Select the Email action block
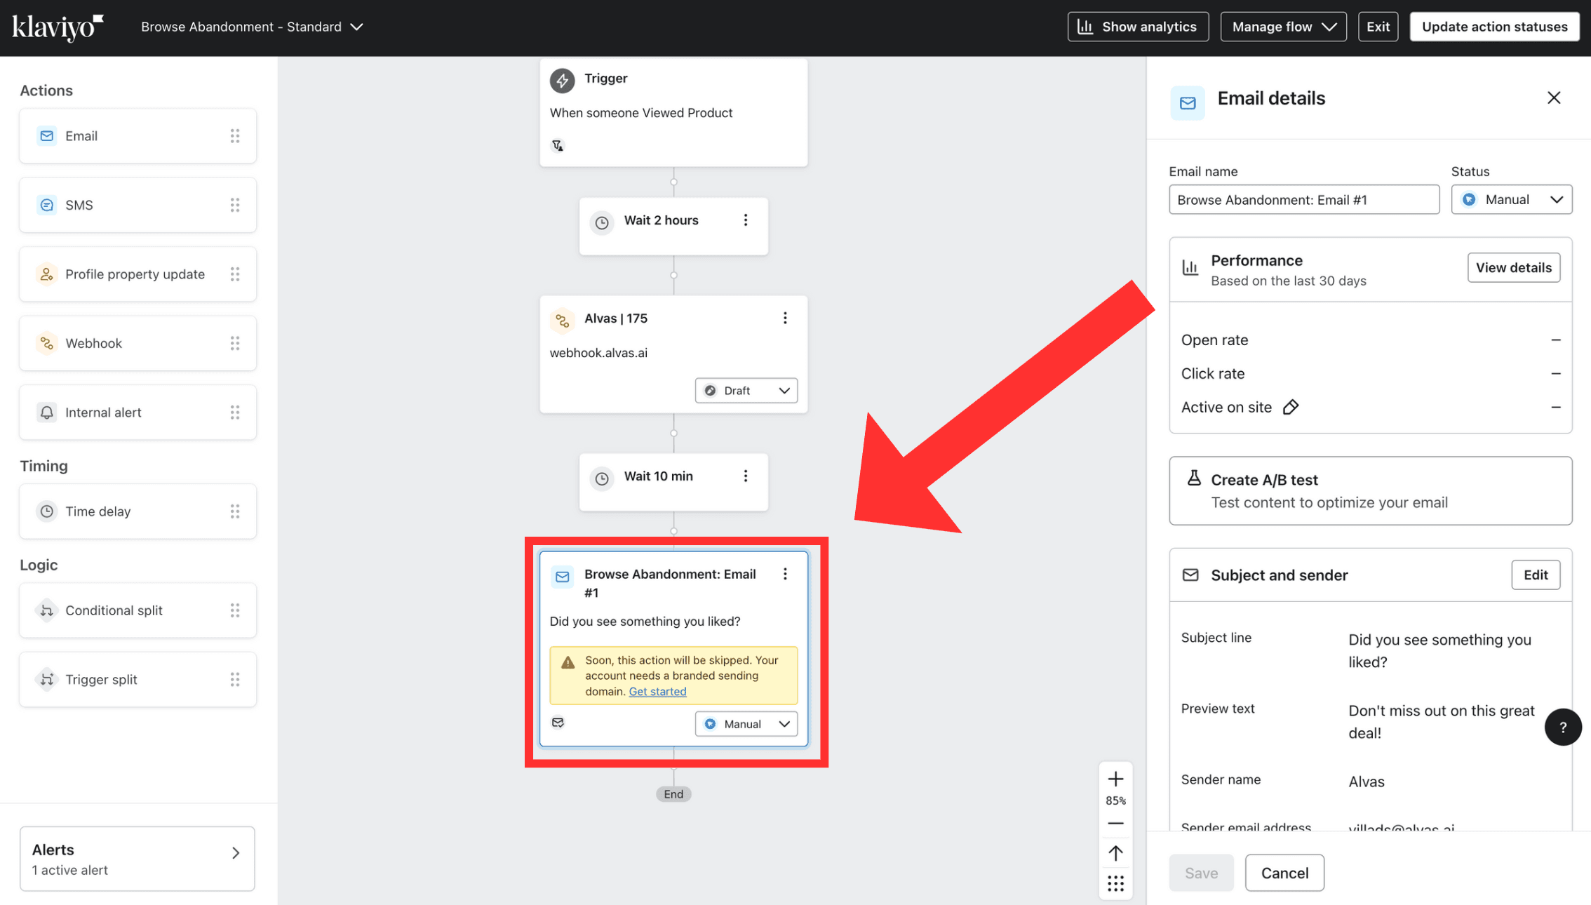The height and width of the screenshot is (905, 1591). tap(137, 136)
